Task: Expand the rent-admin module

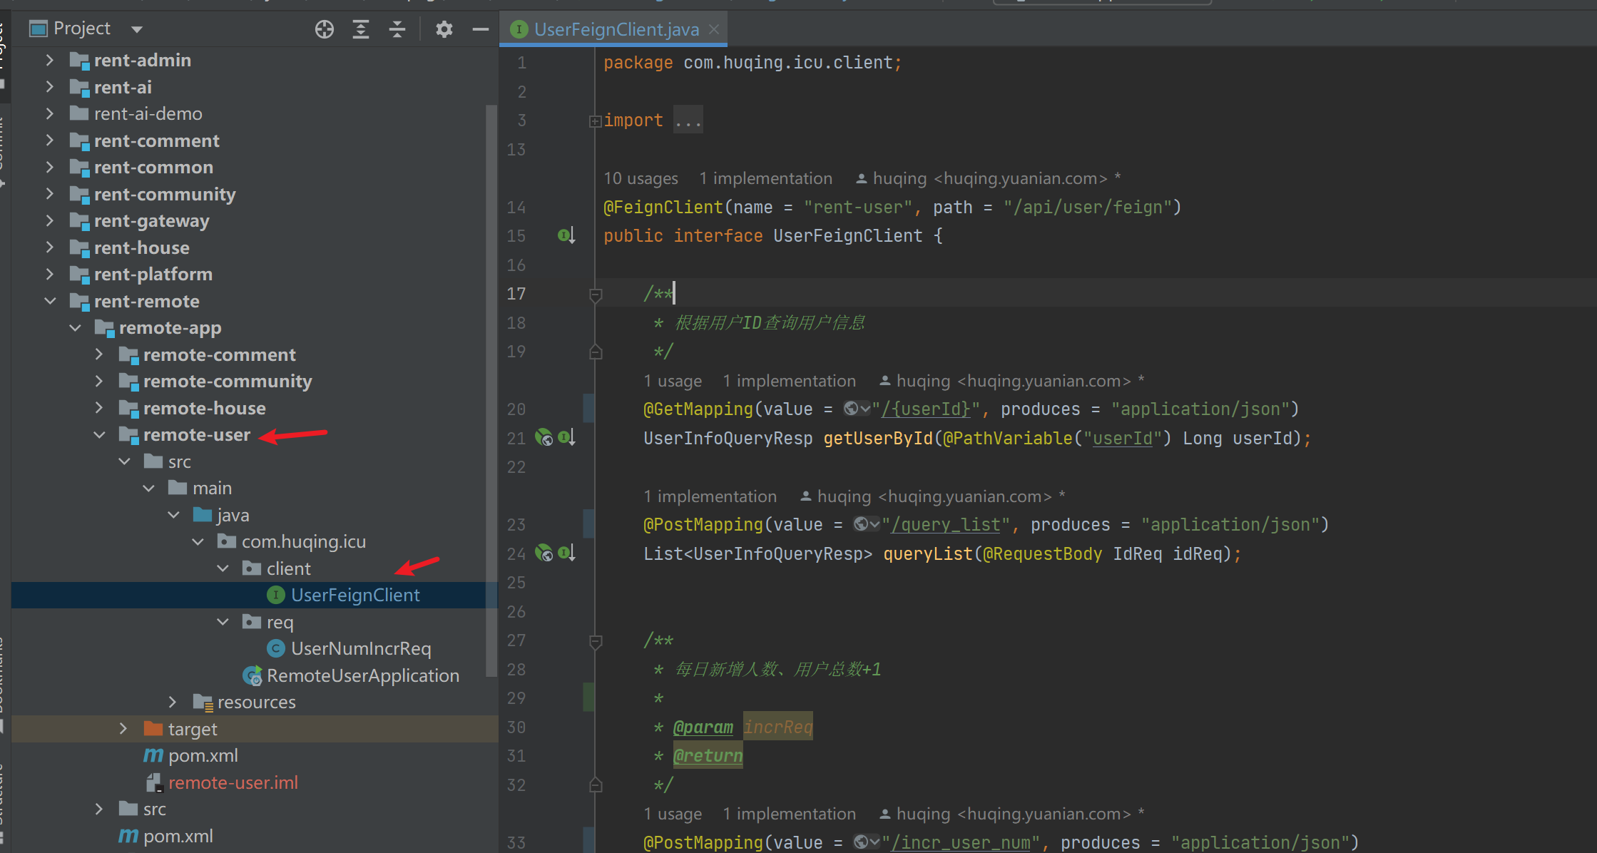Action: [x=49, y=61]
